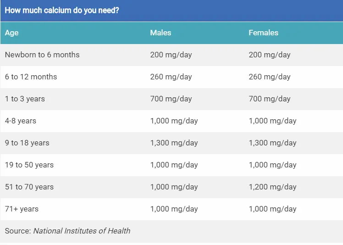Click Males value for 51 to 70 years

pyautogui.click(x=174, y=187)
